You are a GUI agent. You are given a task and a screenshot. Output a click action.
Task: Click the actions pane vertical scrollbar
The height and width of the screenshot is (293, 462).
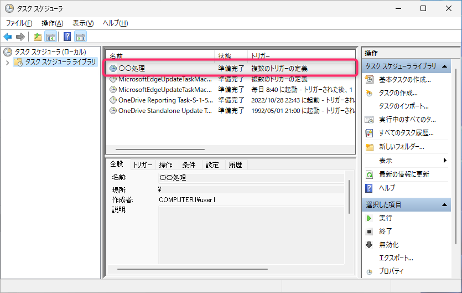pos(456,156)
